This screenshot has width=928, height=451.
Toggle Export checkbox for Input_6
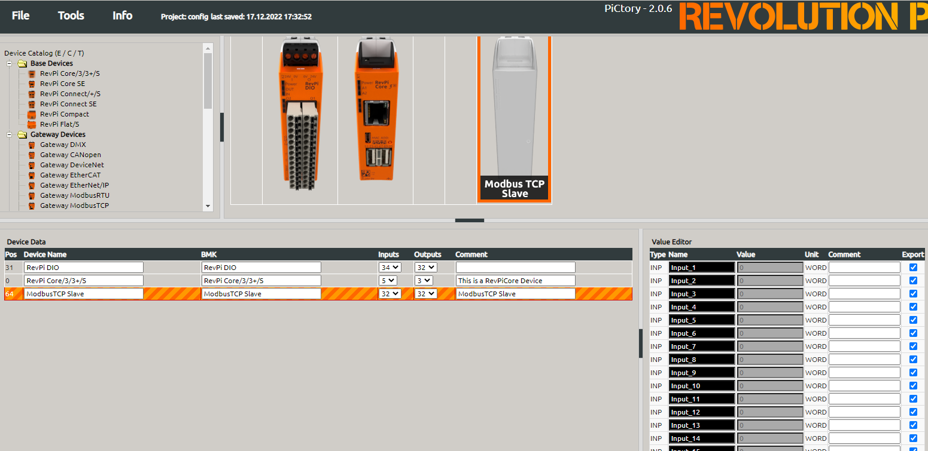pyautogui.click(x=913, y=333)
